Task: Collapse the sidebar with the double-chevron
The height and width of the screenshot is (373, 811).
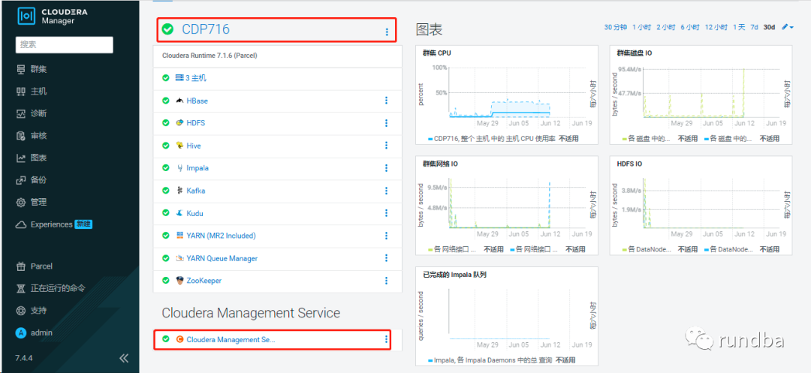Action: (124, 358)
